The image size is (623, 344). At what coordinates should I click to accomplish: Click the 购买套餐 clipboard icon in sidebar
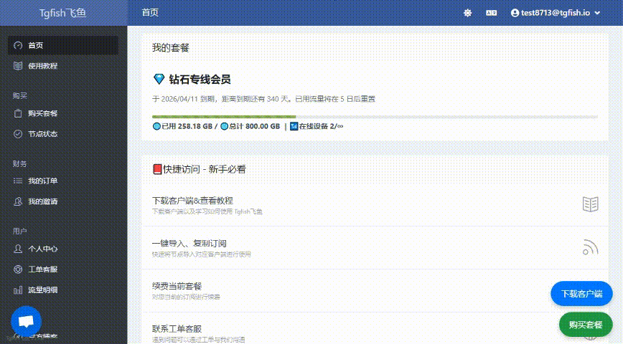(x=19, y=113)
